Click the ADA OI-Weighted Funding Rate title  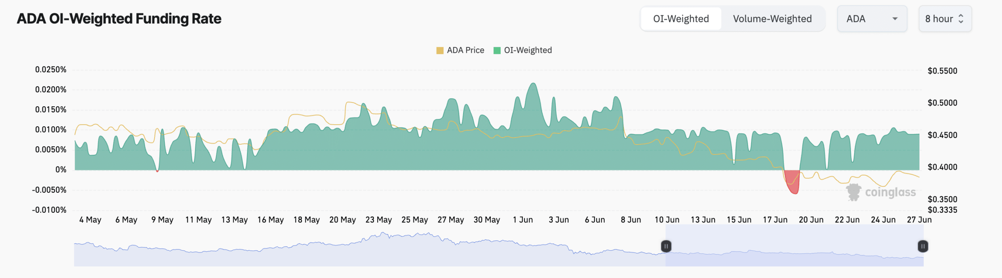(119, 19)
